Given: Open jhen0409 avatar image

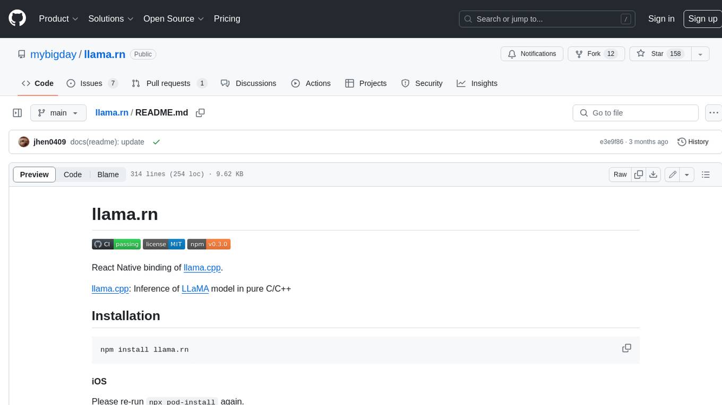Looking at the screenshot, I should pos(23,142).
